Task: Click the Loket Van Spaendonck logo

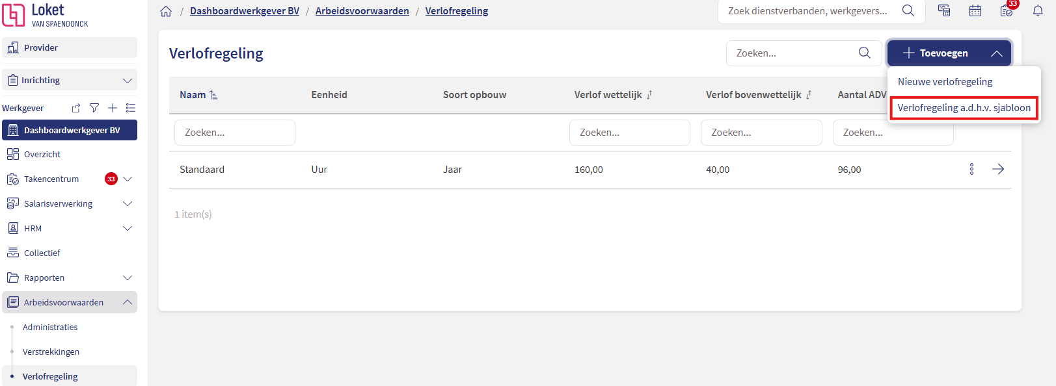Action: (x=46, y=15)
